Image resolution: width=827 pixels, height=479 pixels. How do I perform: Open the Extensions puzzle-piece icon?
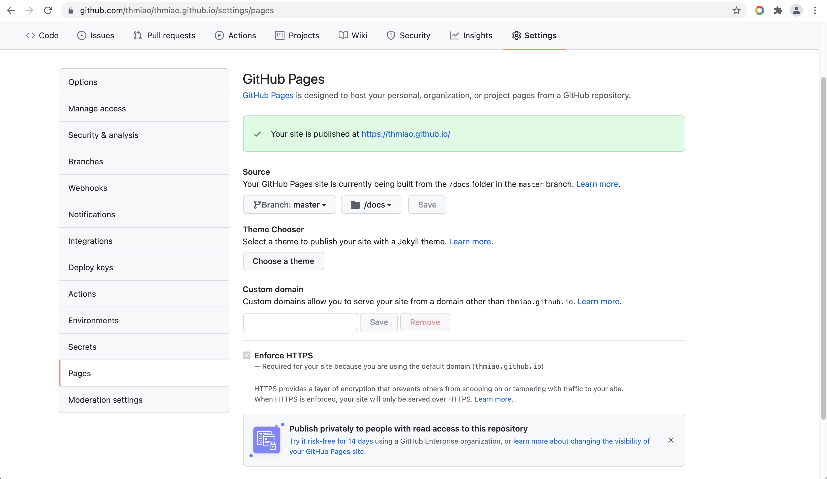pos(778,10)
